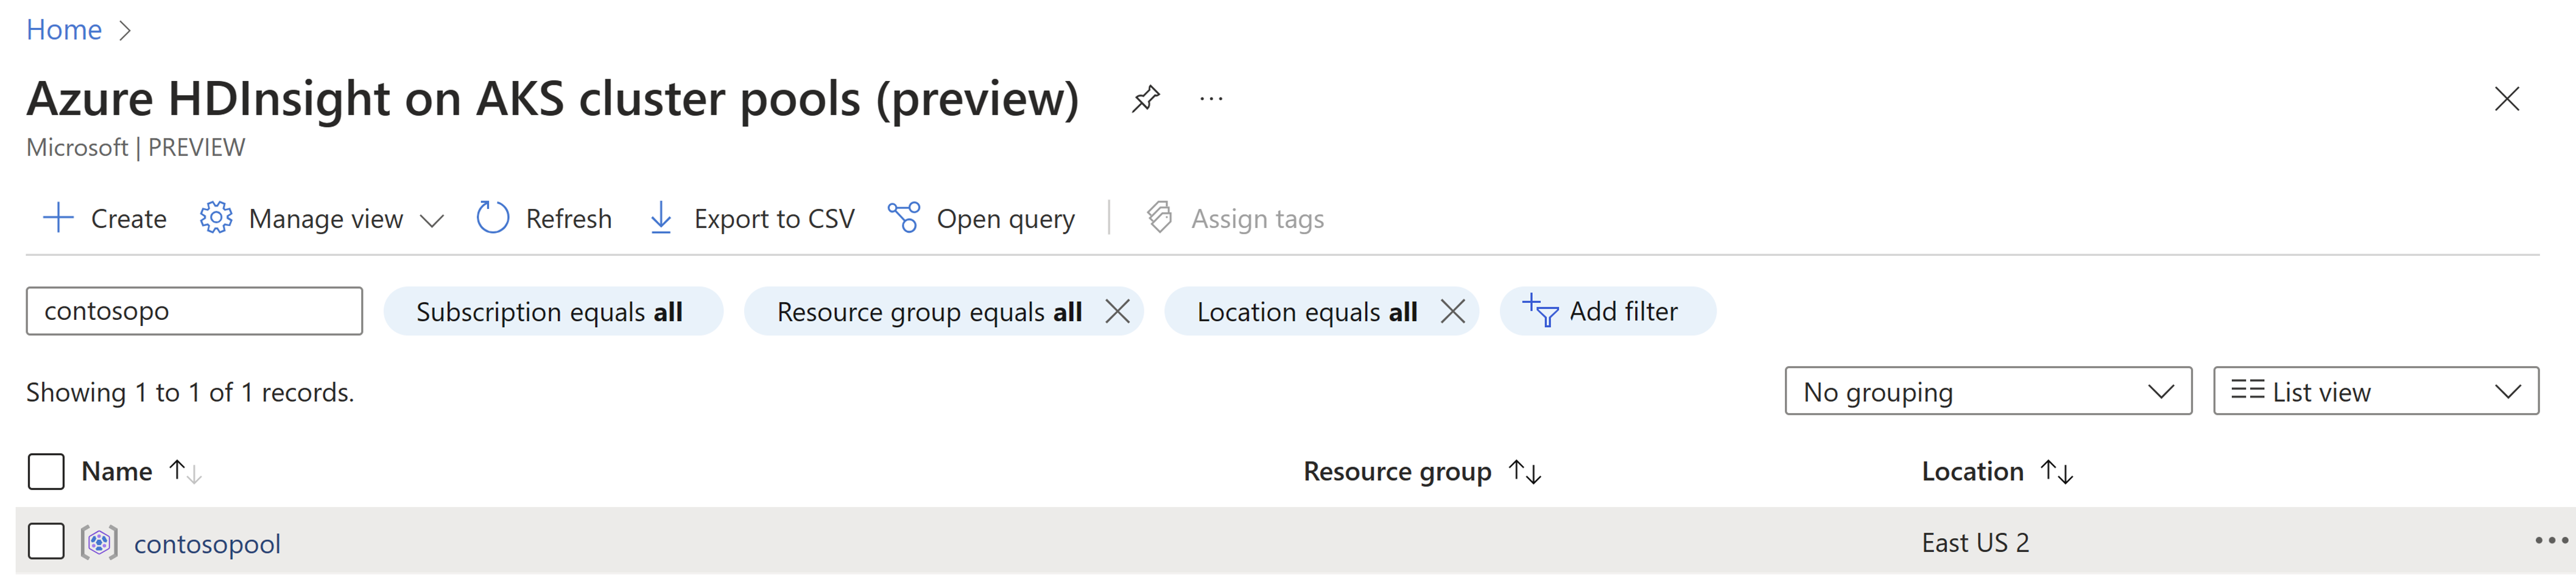Open contosopool row more-actions menu
Image resolution: width=2576 pixels, height=588 pixels.
click(2551, 541)
